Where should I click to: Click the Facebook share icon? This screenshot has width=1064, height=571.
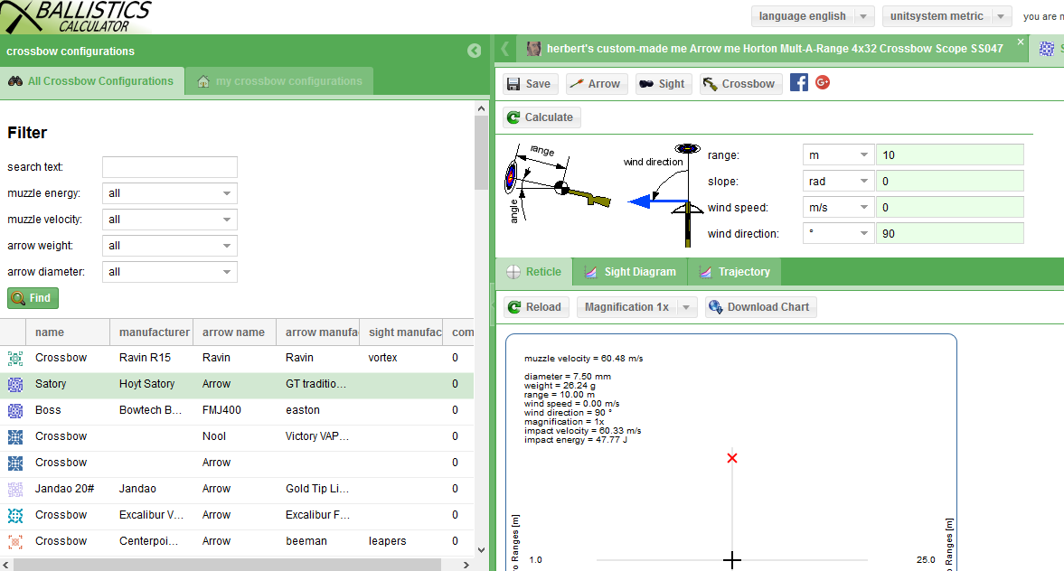(x=799, y=83)
